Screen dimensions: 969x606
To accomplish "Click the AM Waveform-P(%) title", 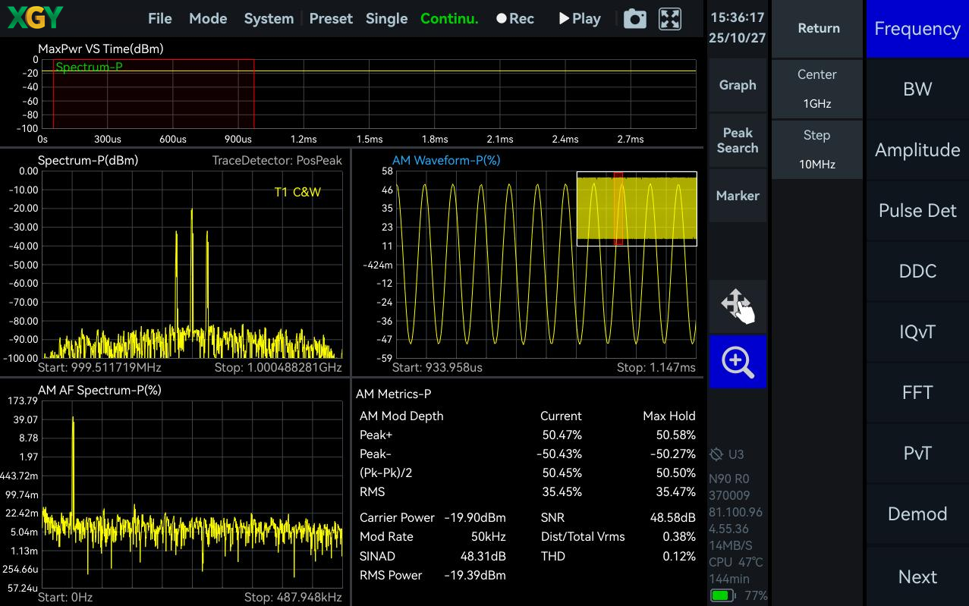I will (446, 160).
